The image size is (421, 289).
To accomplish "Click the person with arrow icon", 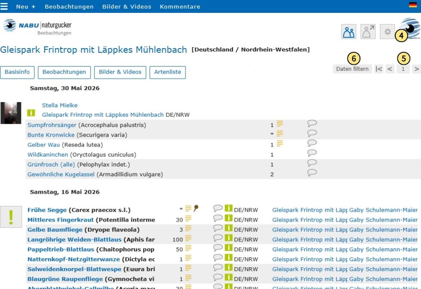I will [x=368, y=32].
